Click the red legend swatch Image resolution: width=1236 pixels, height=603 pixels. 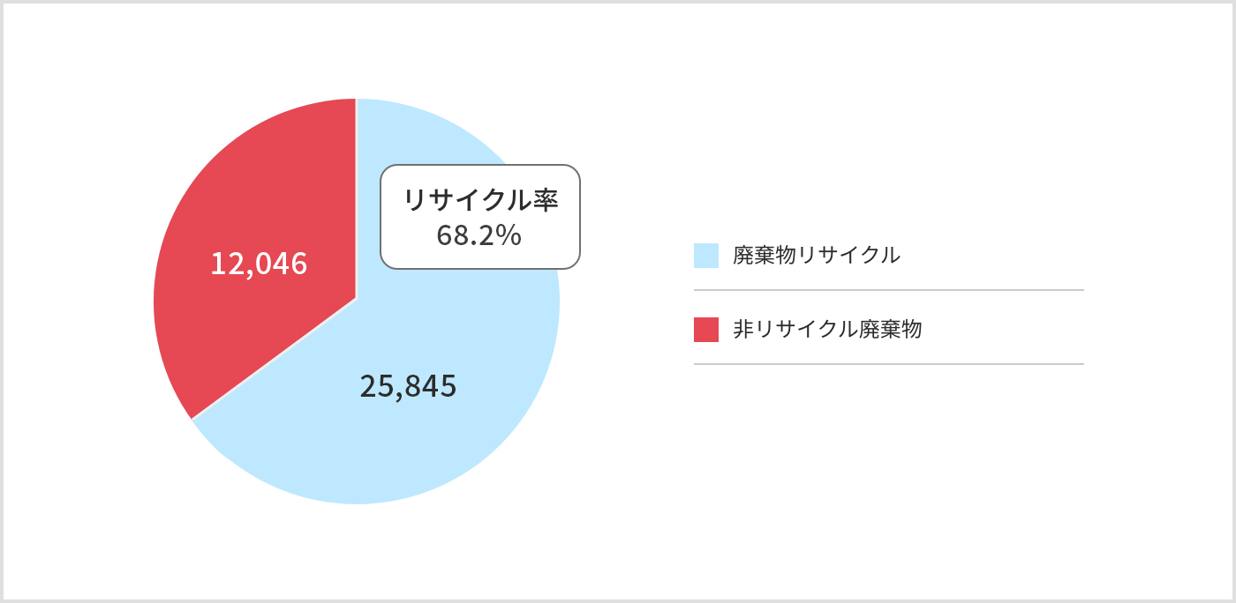click(x=706, y=330)
